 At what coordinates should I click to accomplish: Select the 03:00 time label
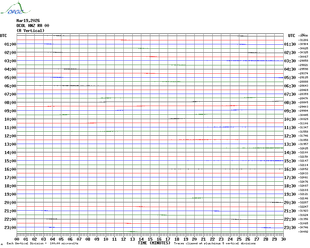[x=10, y=61]
